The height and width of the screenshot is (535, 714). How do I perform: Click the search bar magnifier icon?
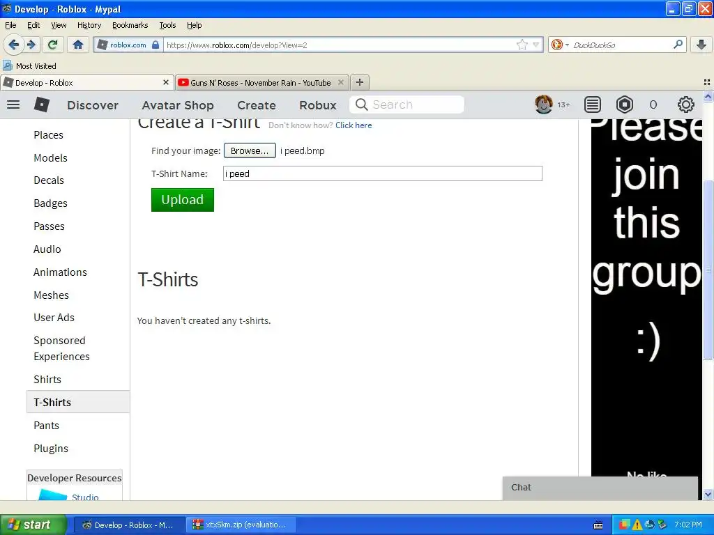point(678,45)
